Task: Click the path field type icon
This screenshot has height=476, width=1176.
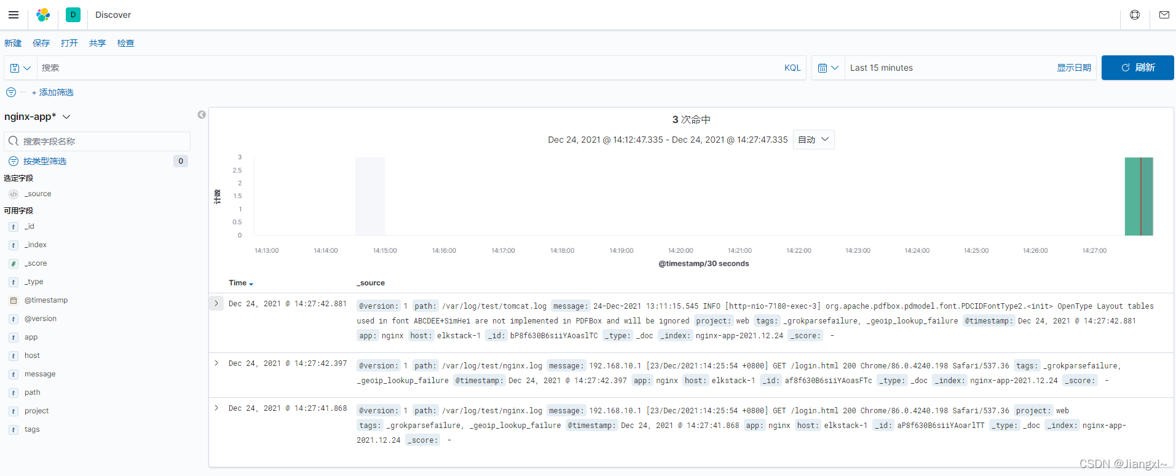Action: click(x=14, y=393)
